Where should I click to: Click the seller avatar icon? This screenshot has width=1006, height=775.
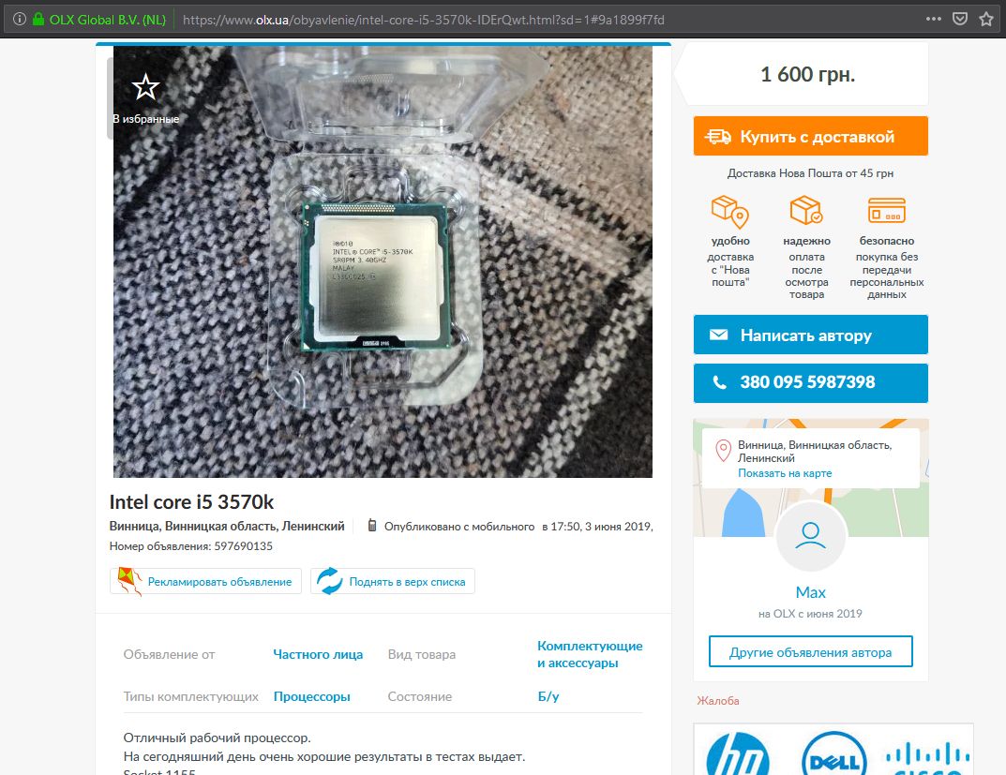810,536
